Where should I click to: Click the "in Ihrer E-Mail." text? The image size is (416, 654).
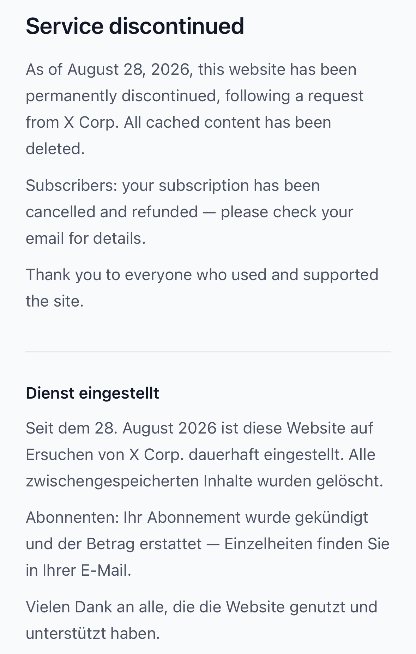[78, 570]
